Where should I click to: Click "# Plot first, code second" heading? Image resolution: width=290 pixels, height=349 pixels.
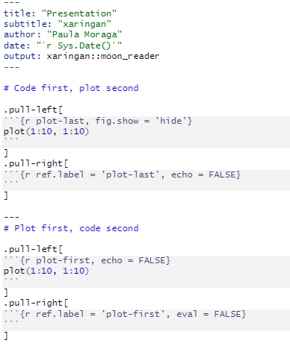pos(71,228)
